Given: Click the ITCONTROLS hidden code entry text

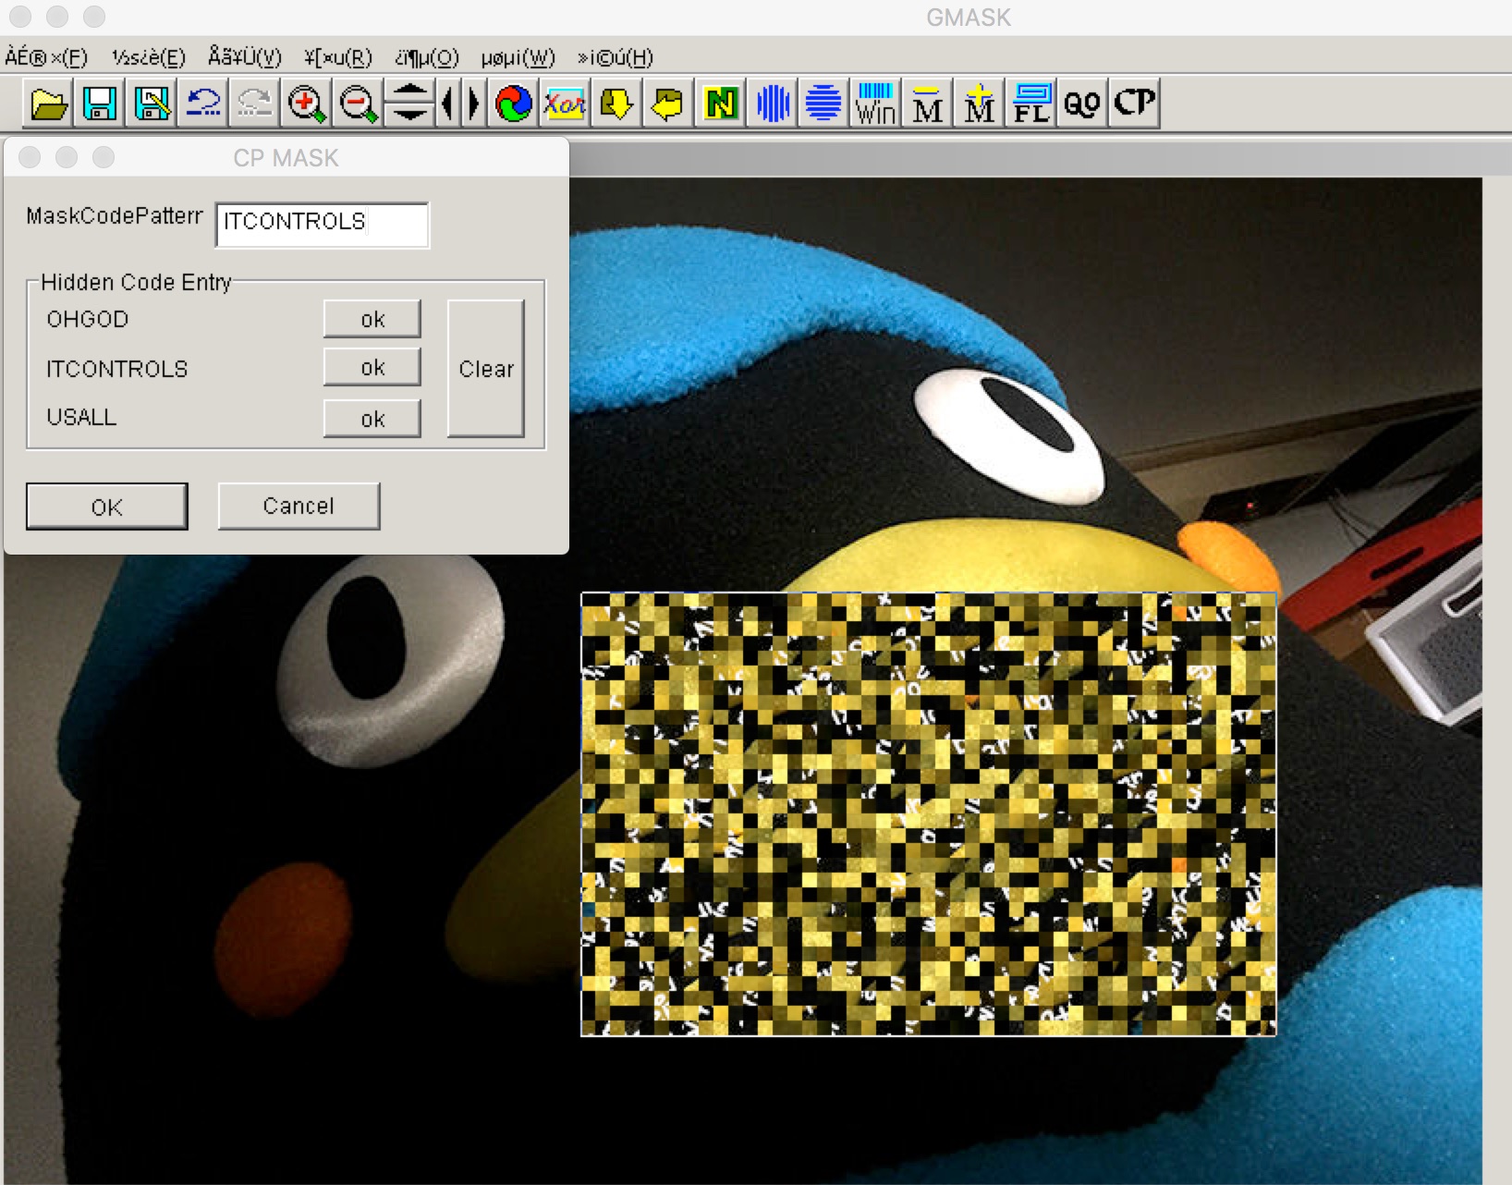Looking at the screenshot, I should point(117,369).
